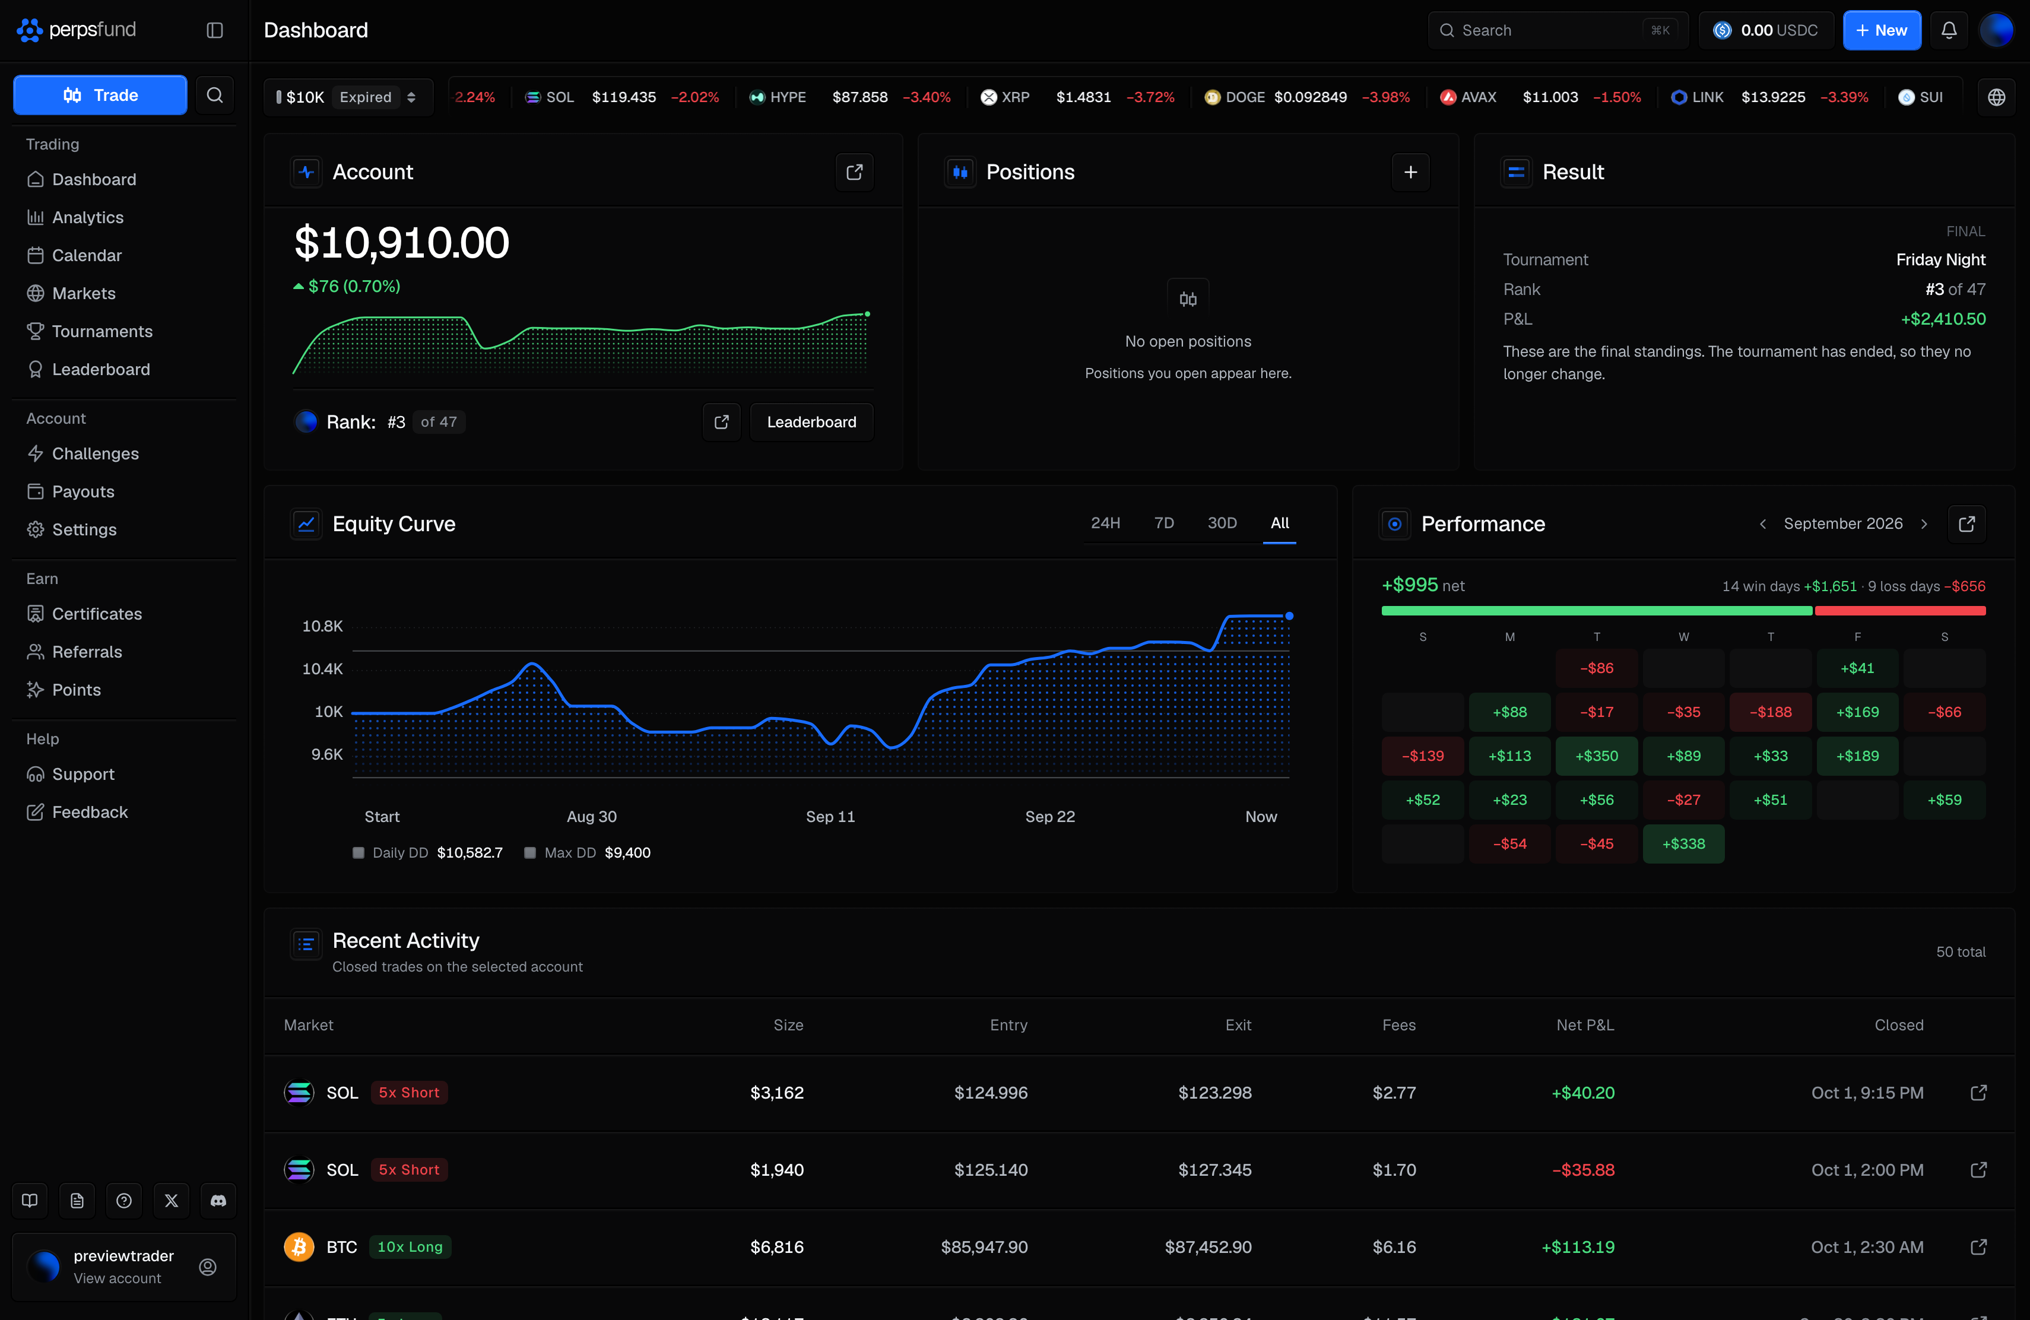Open previewtrader View account card
The height and width of the screenshot is (1320, 2030).
125,1266
